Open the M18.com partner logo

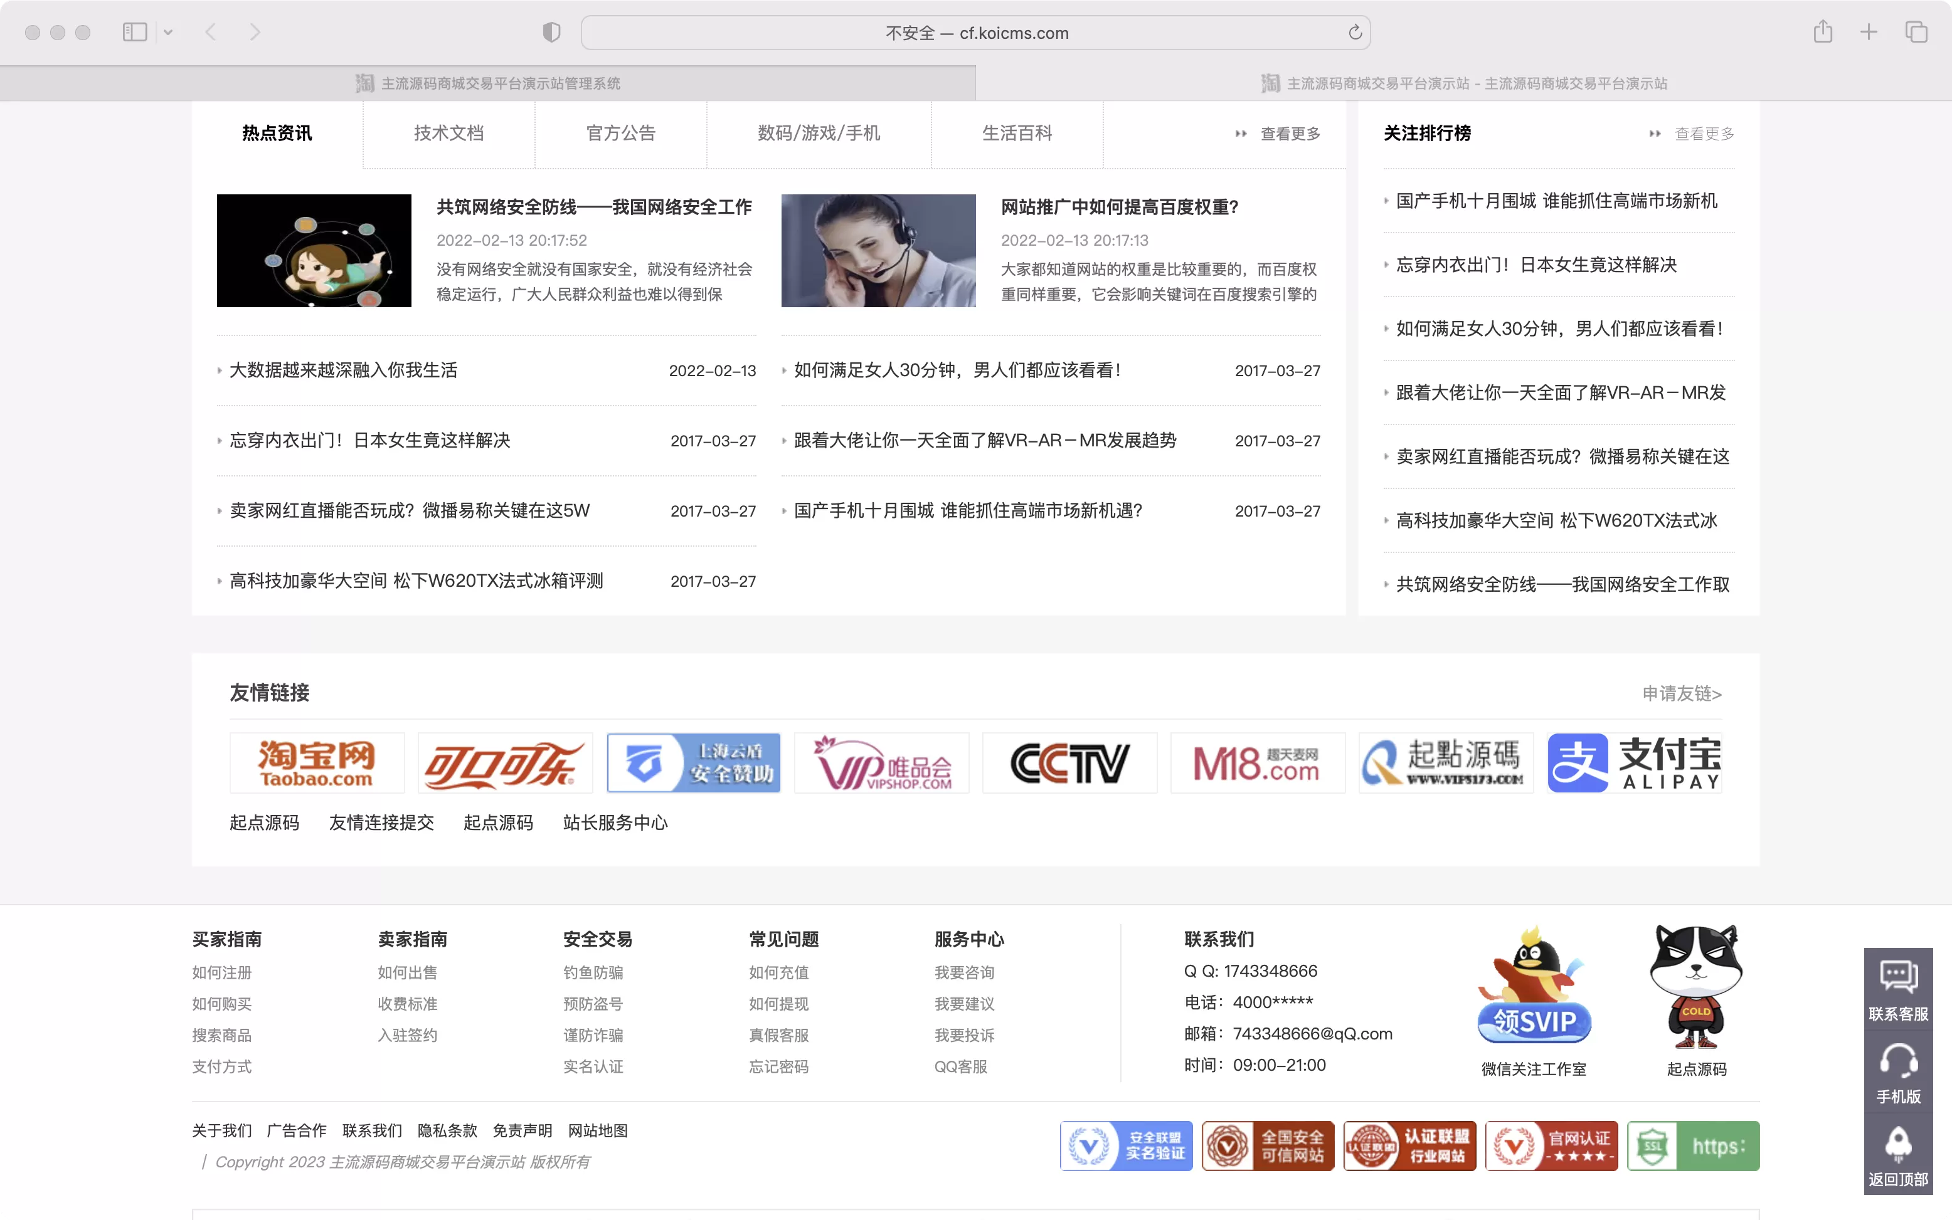[x=1258, y=764]
